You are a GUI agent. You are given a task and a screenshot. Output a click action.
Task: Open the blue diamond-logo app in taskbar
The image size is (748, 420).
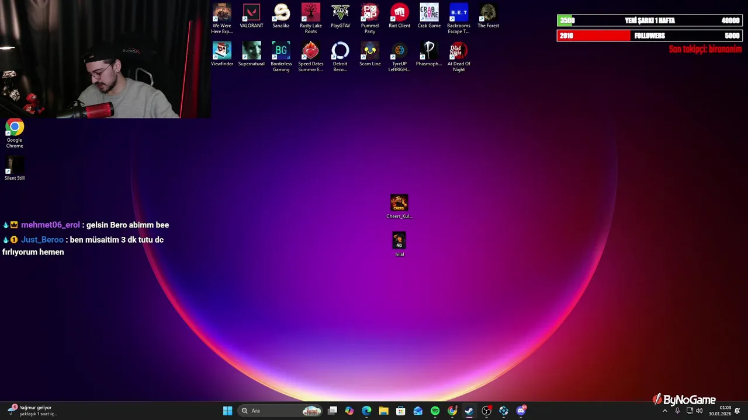click(x=504, y=411)
